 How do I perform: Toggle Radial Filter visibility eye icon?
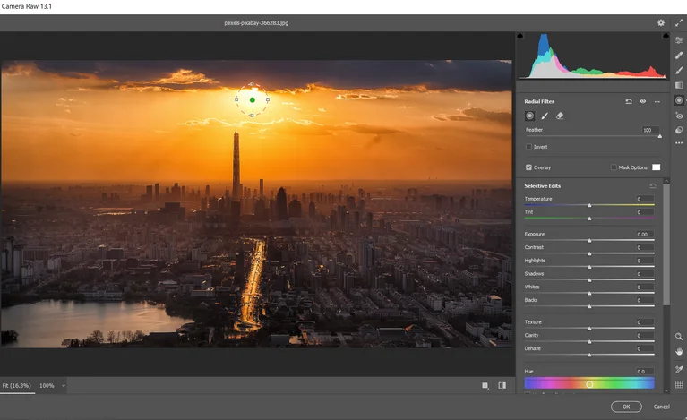pyautogui.click(x=643, y=101)
